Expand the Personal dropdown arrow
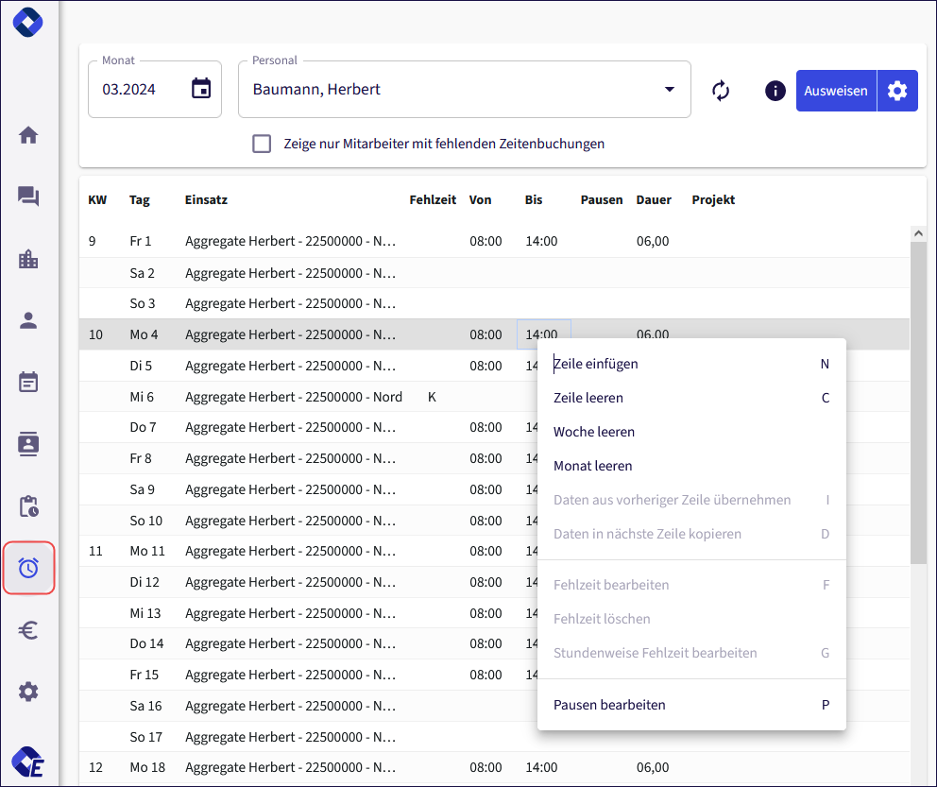937x787 pixels. tap(670, 90)
